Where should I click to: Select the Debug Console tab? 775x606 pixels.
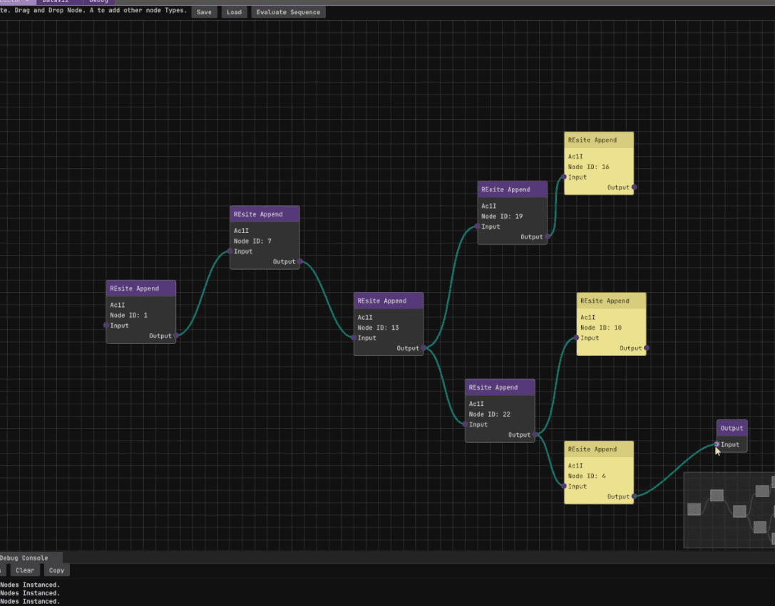point(26,558)
